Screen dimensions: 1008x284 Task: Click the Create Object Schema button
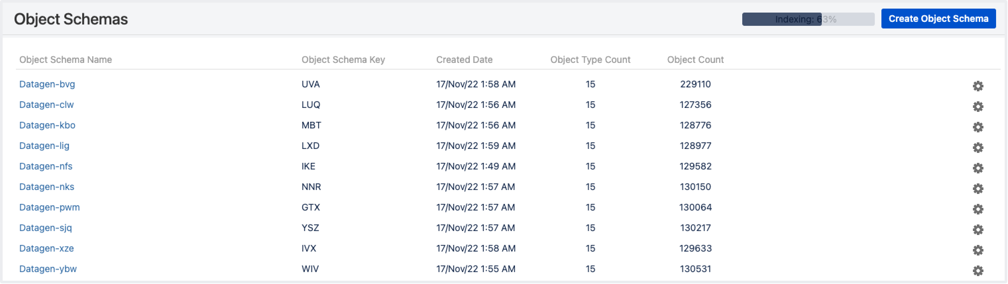(x=938, y=19)
